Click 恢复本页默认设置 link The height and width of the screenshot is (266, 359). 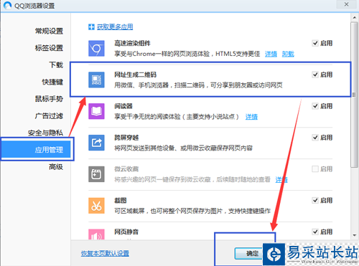105,253
